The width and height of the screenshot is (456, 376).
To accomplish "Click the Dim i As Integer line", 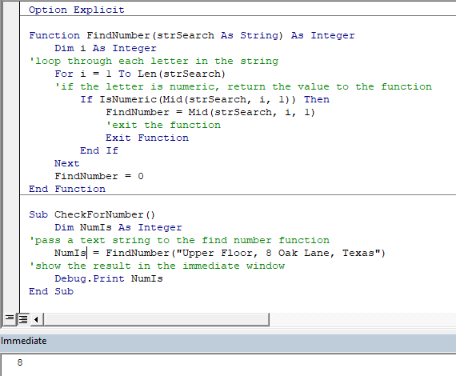I will (x=106, y=48).
